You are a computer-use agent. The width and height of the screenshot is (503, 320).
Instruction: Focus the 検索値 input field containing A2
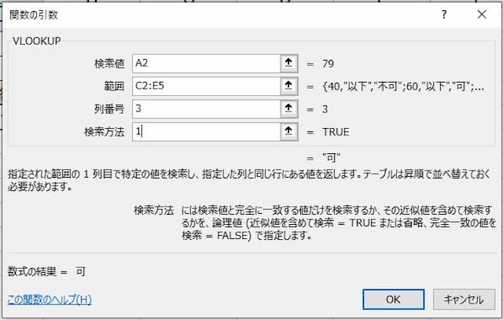coord(206,63)
